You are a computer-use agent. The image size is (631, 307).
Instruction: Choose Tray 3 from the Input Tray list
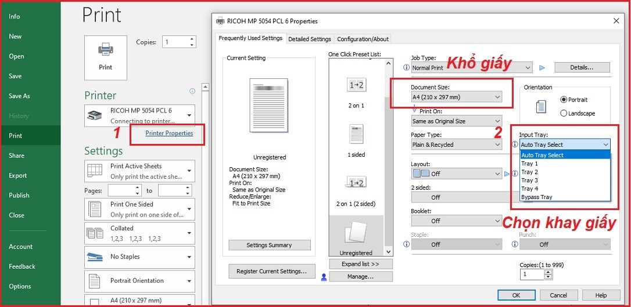tap(565, 180)
